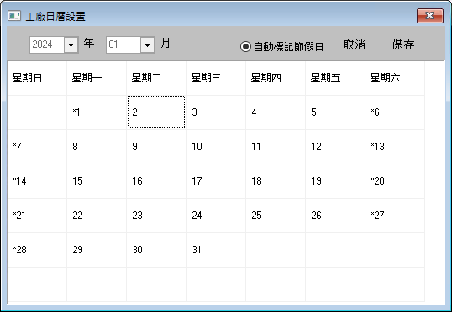Select holiday date *6
Viewport: 452px width, 312px height.
[395, 112]
